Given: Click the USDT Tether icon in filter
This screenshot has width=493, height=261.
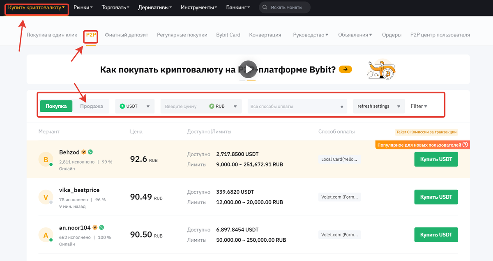Looking at the screenshot, I should click(122, 106).
